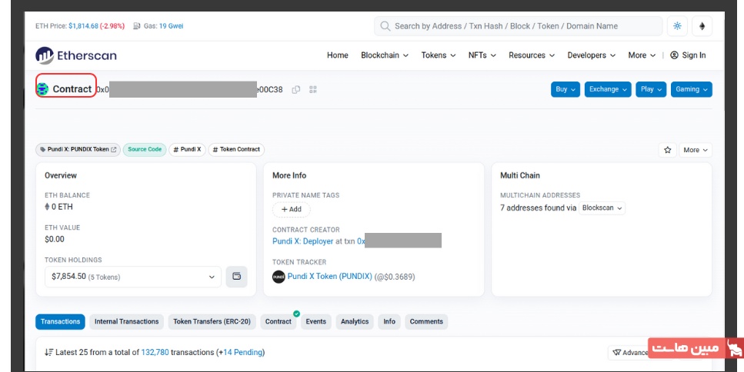Viewport: 744px width, 372px height.
Task: Open the Tokens menu
Action: click(x=438, y=55)
